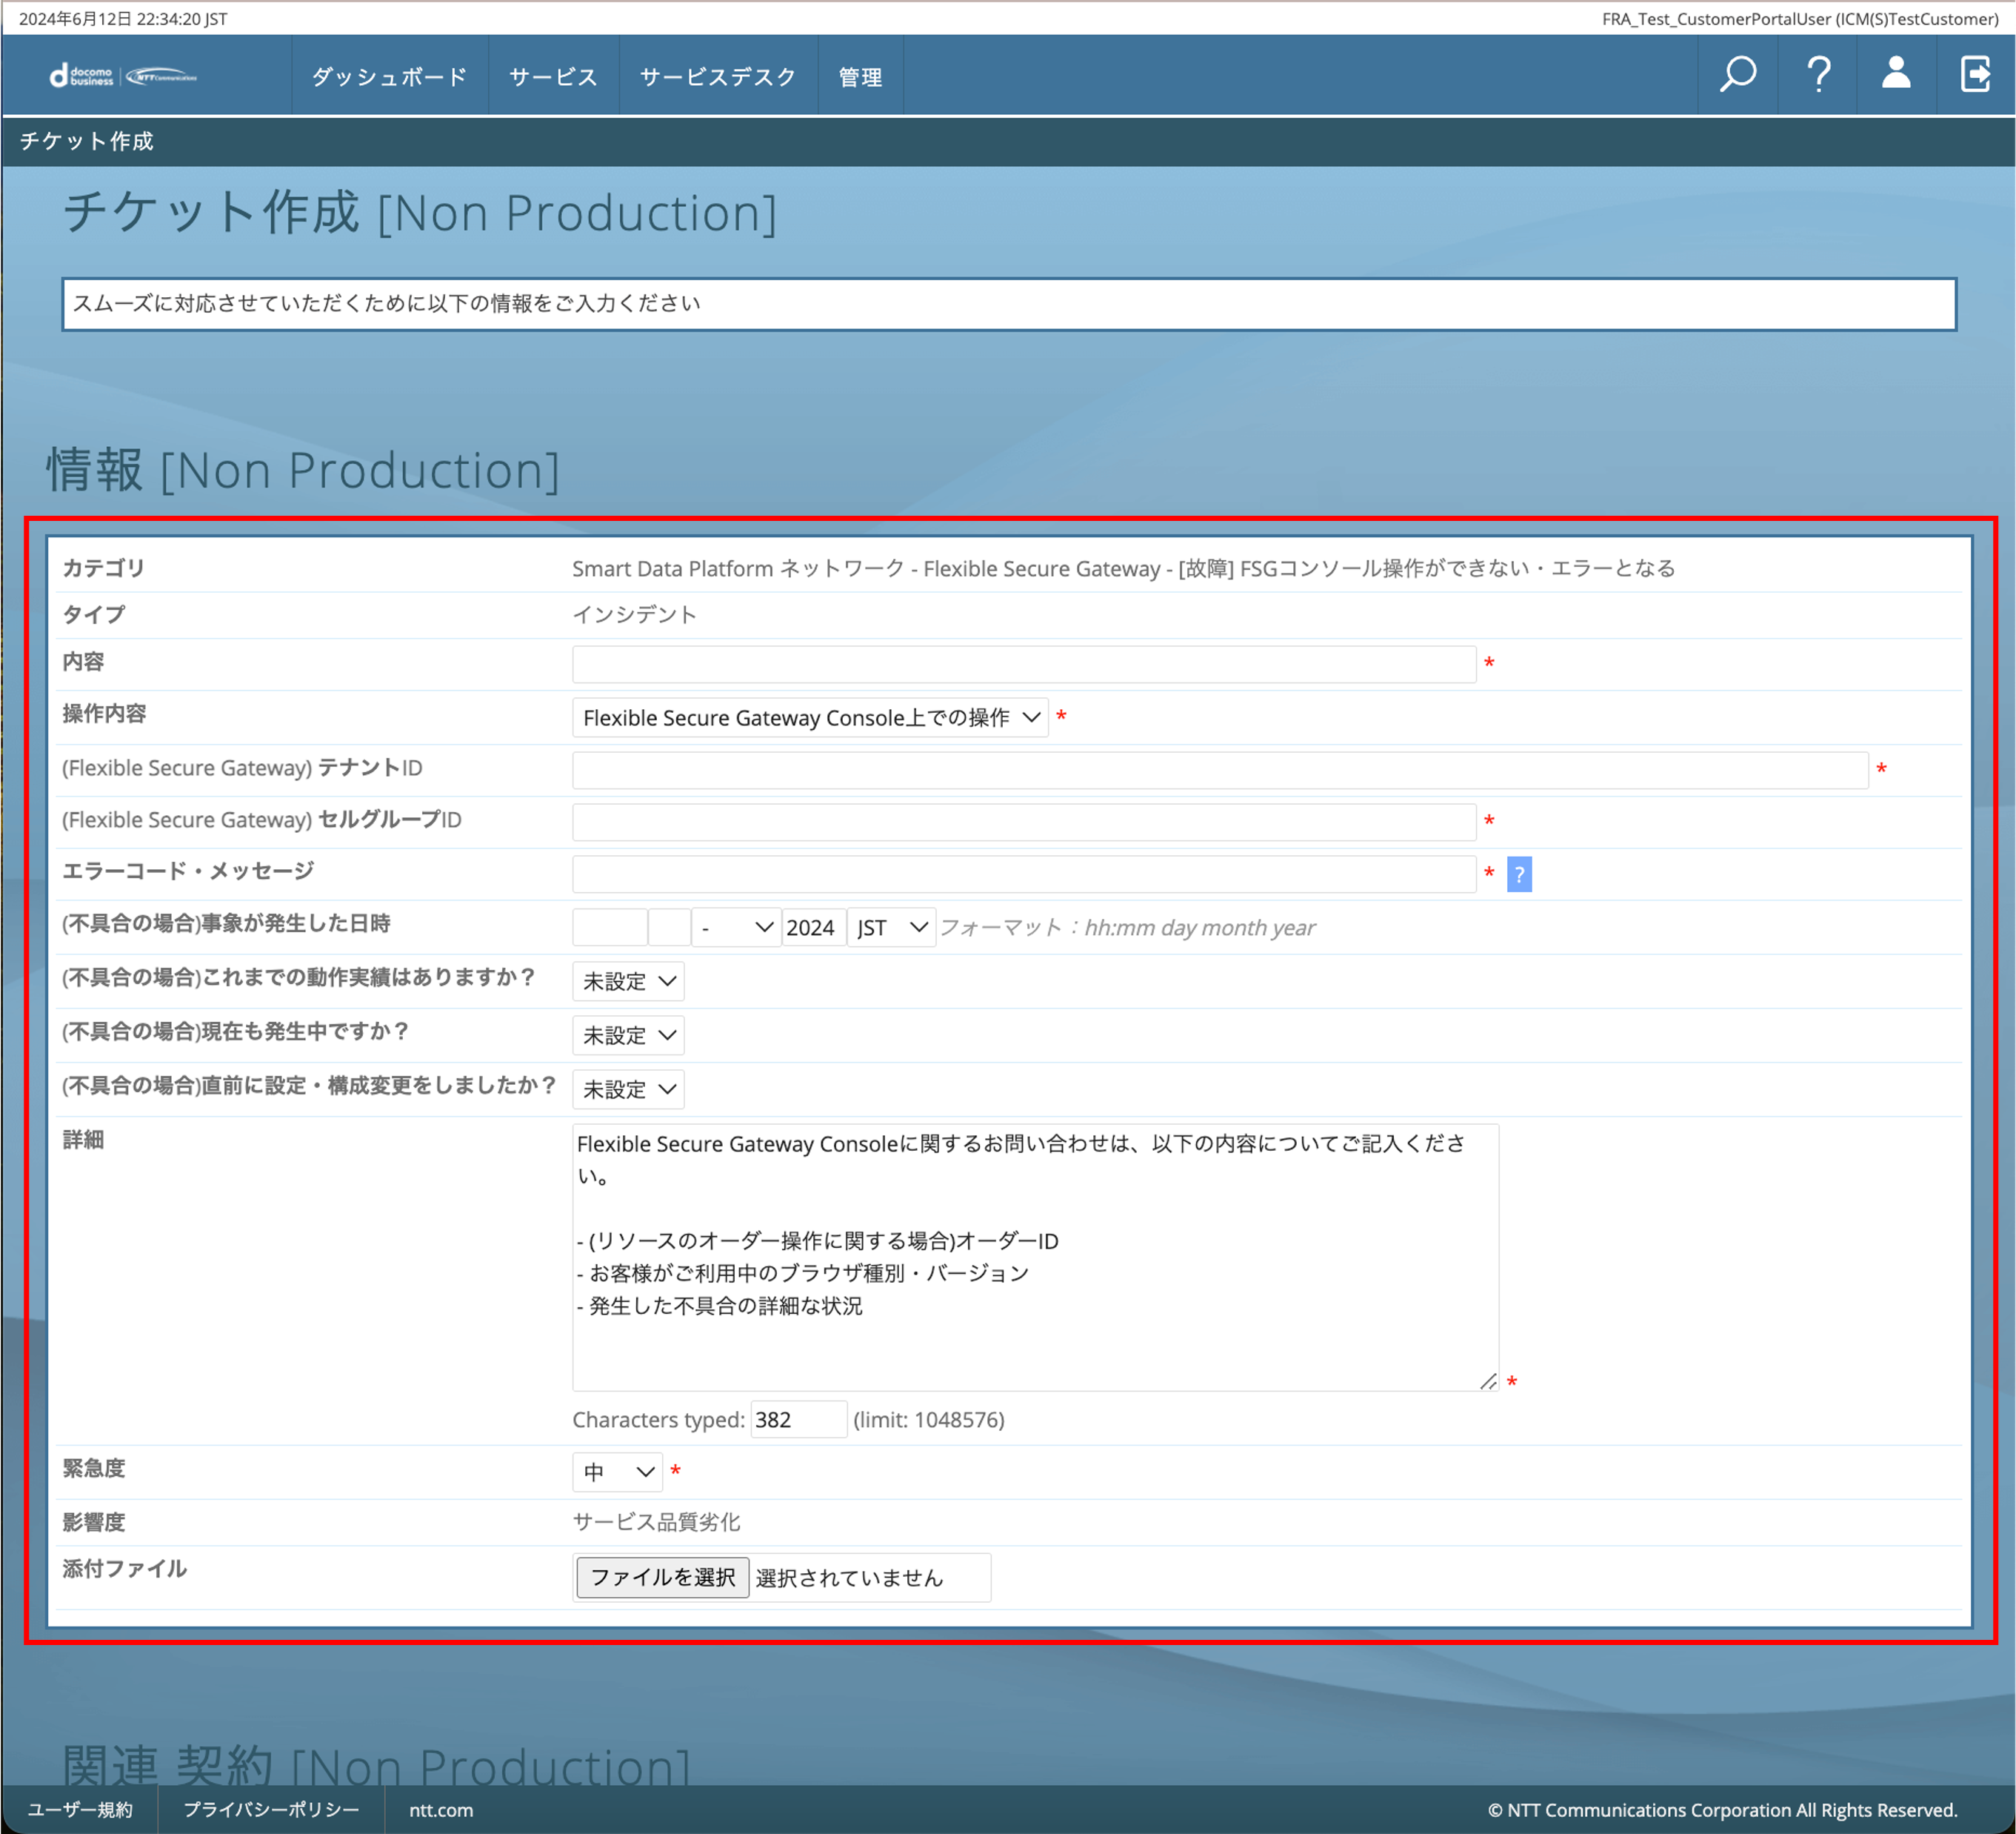This screenshot has width=2016, height=1834.
Task: Click the (limit: 1048576) text
Action: coord(929,1420)
